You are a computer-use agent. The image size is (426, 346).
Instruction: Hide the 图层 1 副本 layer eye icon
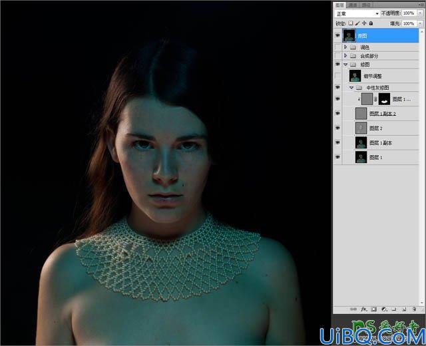pyautogui.click(x=337, y=142)
